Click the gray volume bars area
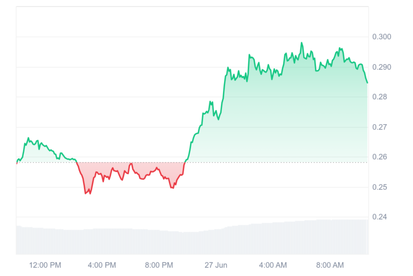 [192, 239]
